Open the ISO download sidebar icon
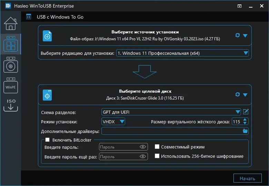This screenshot has width=269, height=186. coord(11,105)
